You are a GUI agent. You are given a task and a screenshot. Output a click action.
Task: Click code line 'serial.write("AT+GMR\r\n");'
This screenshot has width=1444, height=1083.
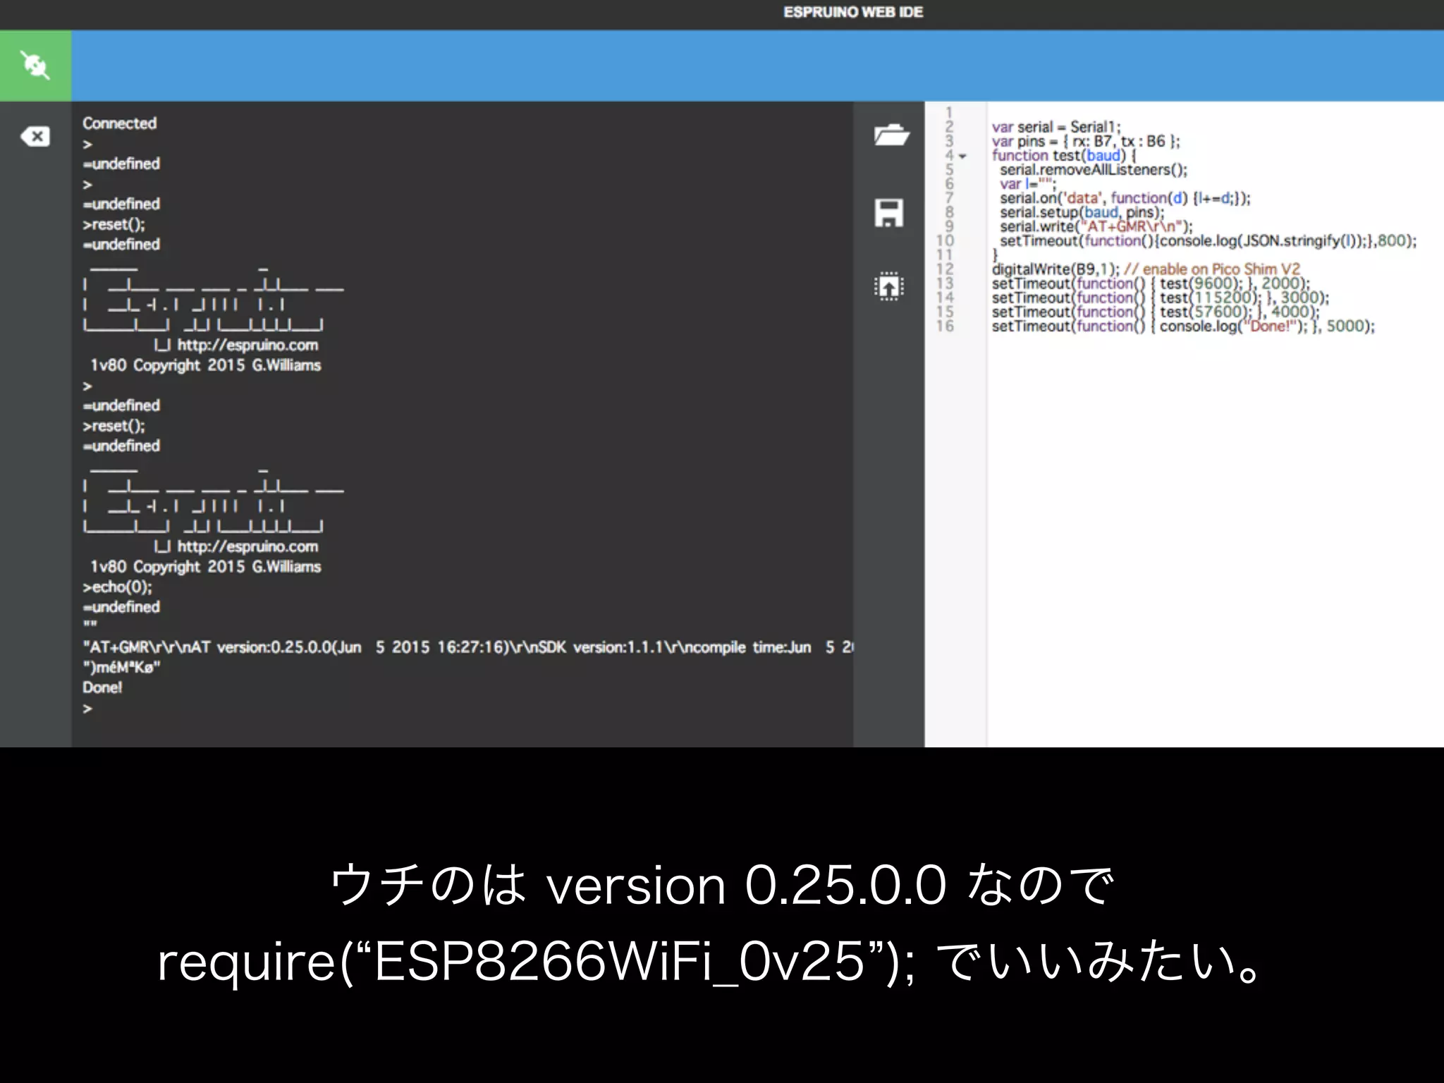1096,226
